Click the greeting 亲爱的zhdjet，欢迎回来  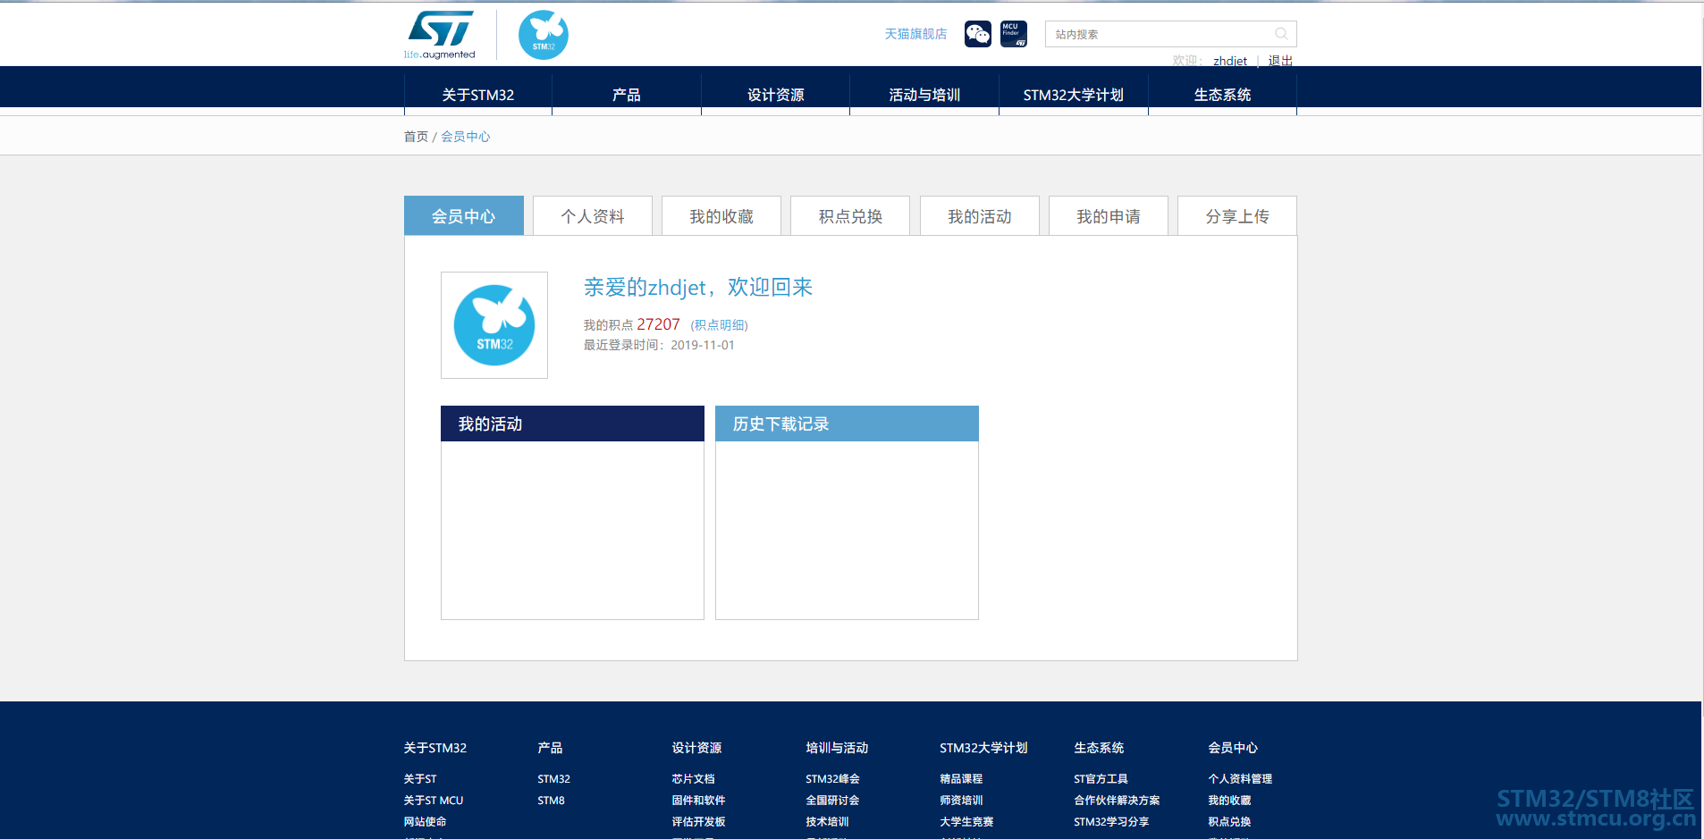(698, 287)
